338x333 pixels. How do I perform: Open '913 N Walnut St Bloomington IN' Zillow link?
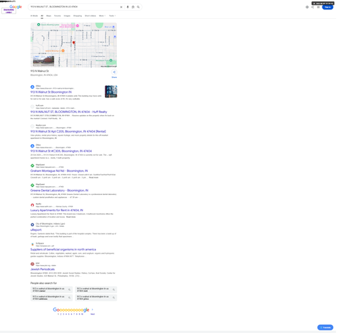click(51, 92)
